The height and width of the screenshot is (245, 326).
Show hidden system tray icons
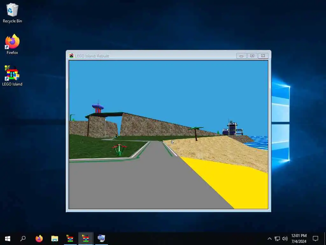[269, 239]
